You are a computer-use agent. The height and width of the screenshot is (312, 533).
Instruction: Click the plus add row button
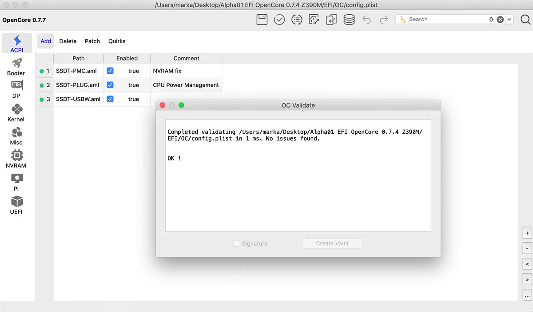pyautogui.click(x=527, y=233)
